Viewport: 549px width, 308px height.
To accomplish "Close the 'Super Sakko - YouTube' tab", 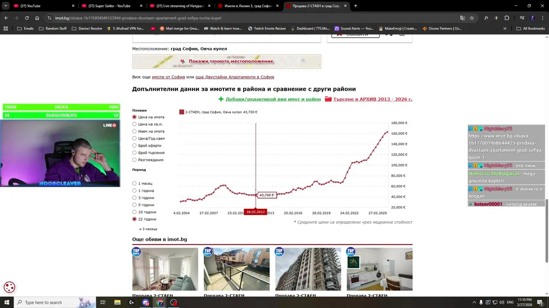I will [141, 6].
